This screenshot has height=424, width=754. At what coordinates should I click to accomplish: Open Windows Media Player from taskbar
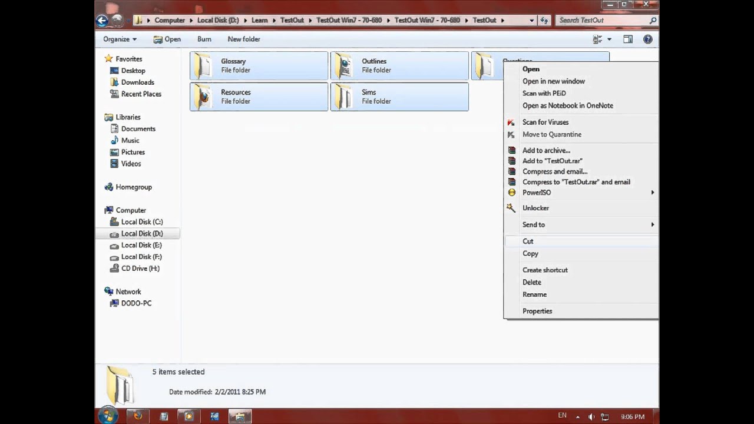pyautogui.click(x=188, y=416)
